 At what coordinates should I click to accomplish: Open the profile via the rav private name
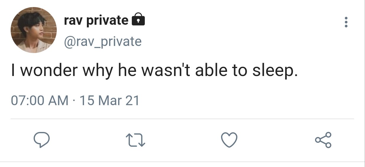coord(96,20)
